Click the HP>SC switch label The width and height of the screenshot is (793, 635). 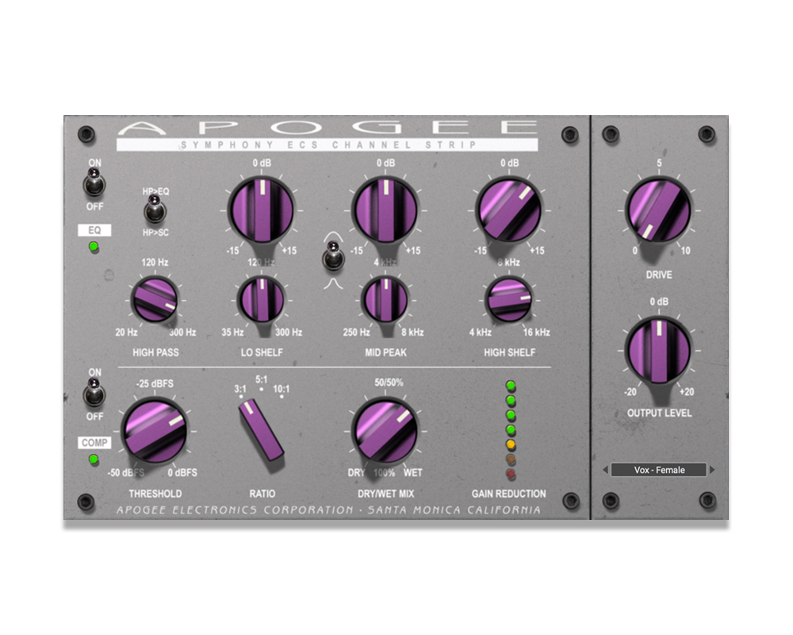(155, 233)
